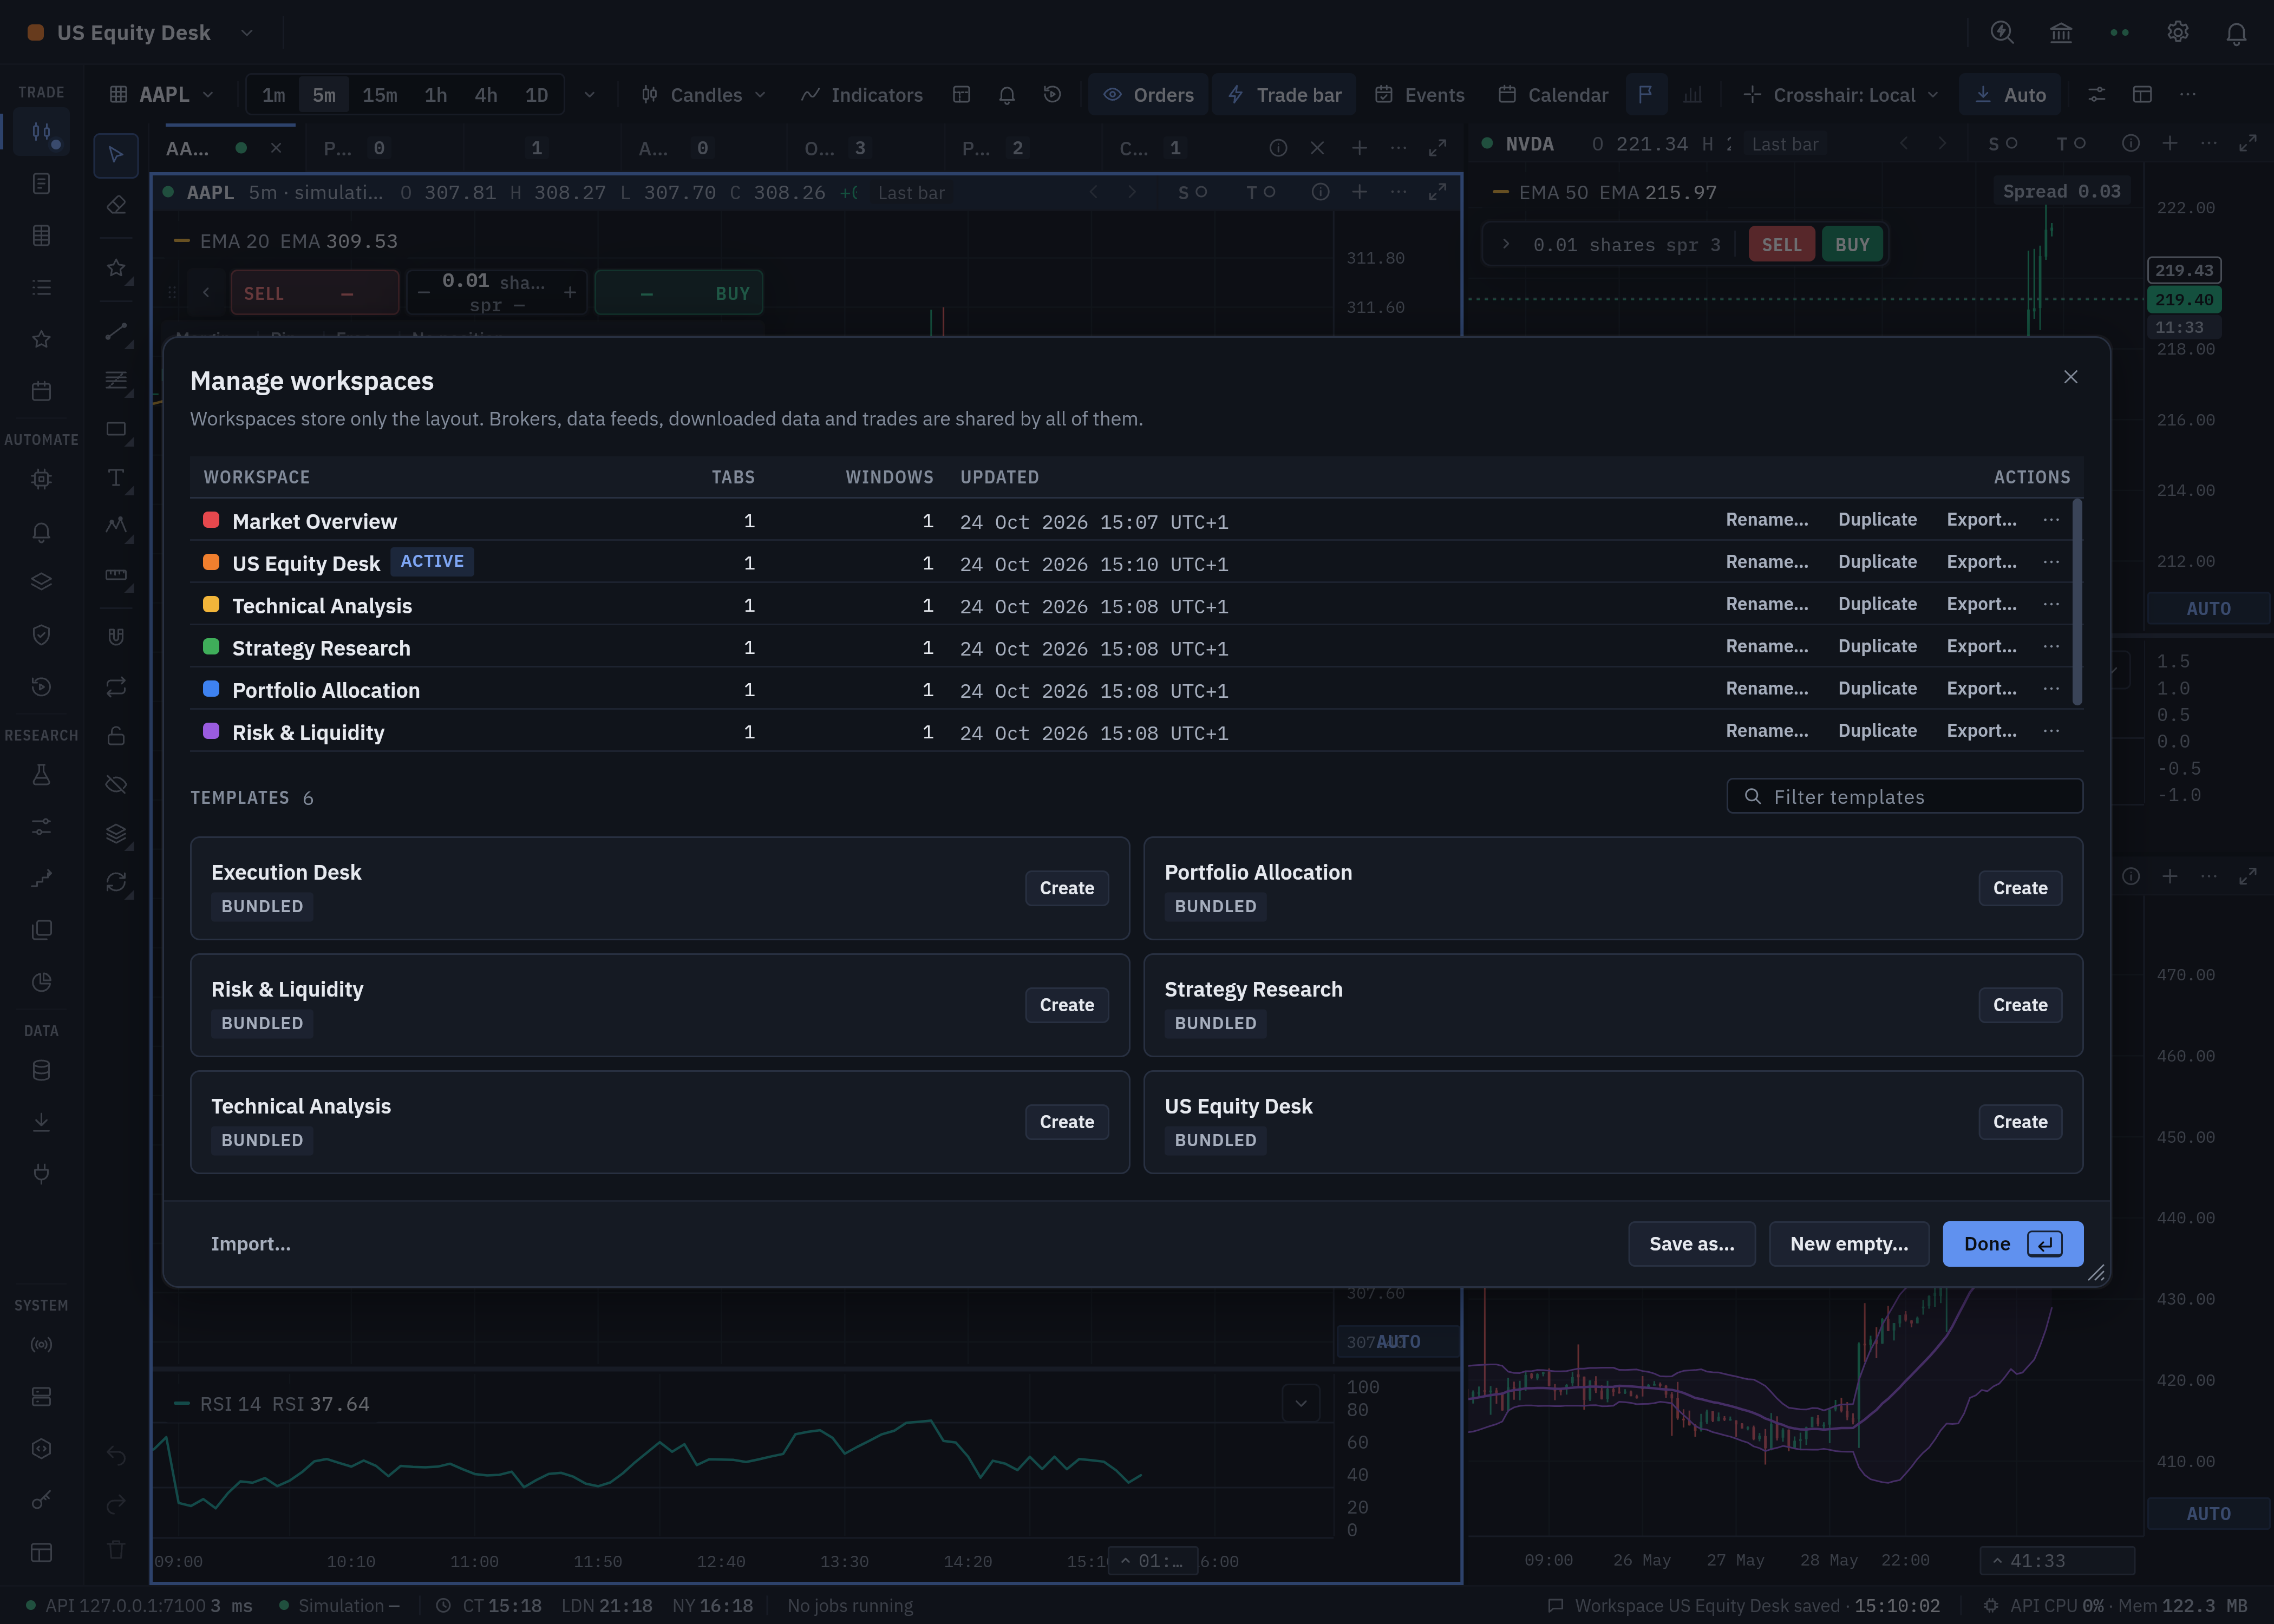This screenshot has height=1624, width=2274.
Task: Select the 1h timeframe
Action: [435, 95]
